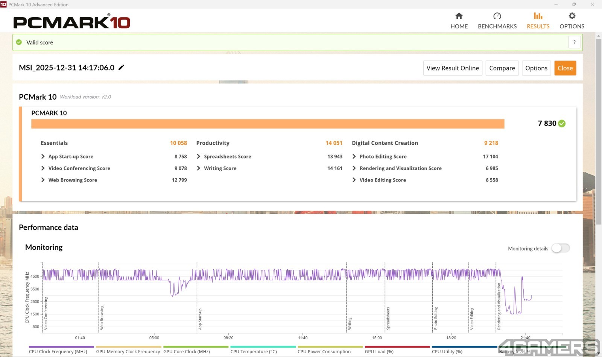Expand the Video Editing Score row

(x=354, y=180)
